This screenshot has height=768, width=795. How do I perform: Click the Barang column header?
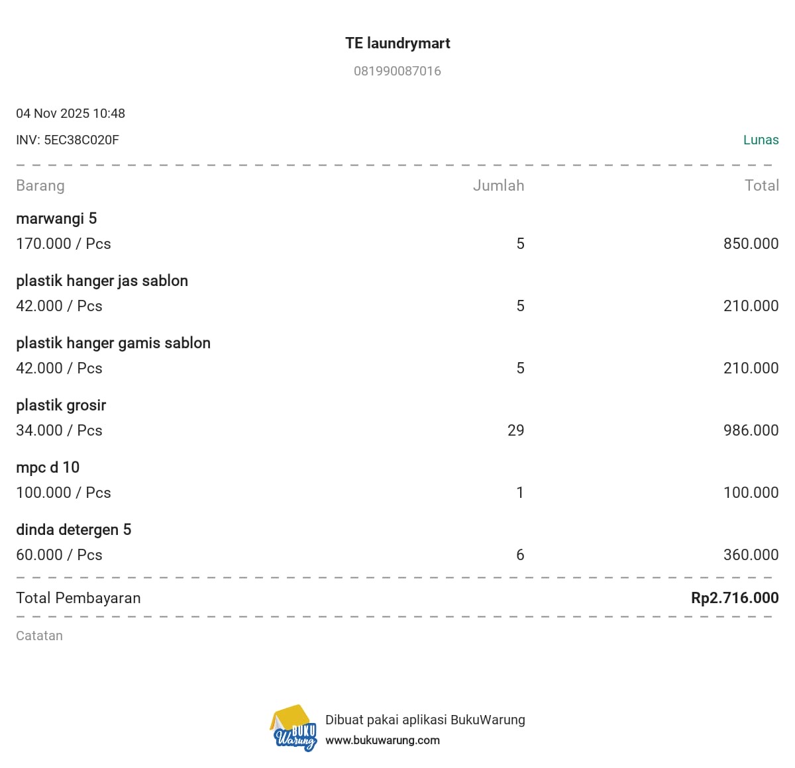pos(40,185)
